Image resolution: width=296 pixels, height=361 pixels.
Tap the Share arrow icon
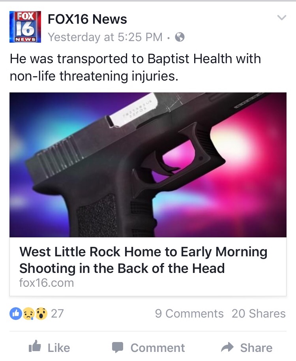tap(227, 347)
